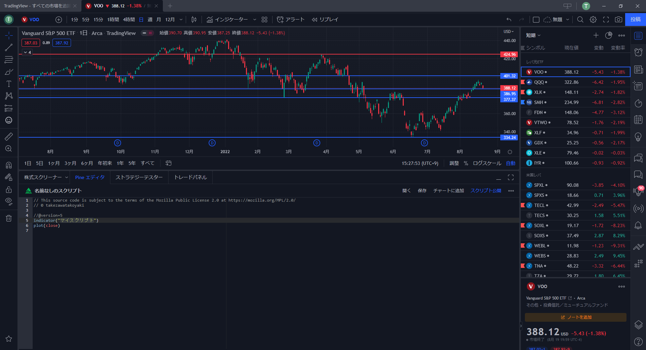Click the trash remove drawings icon
Screen dimensions: 646x350
pos(9,218)
